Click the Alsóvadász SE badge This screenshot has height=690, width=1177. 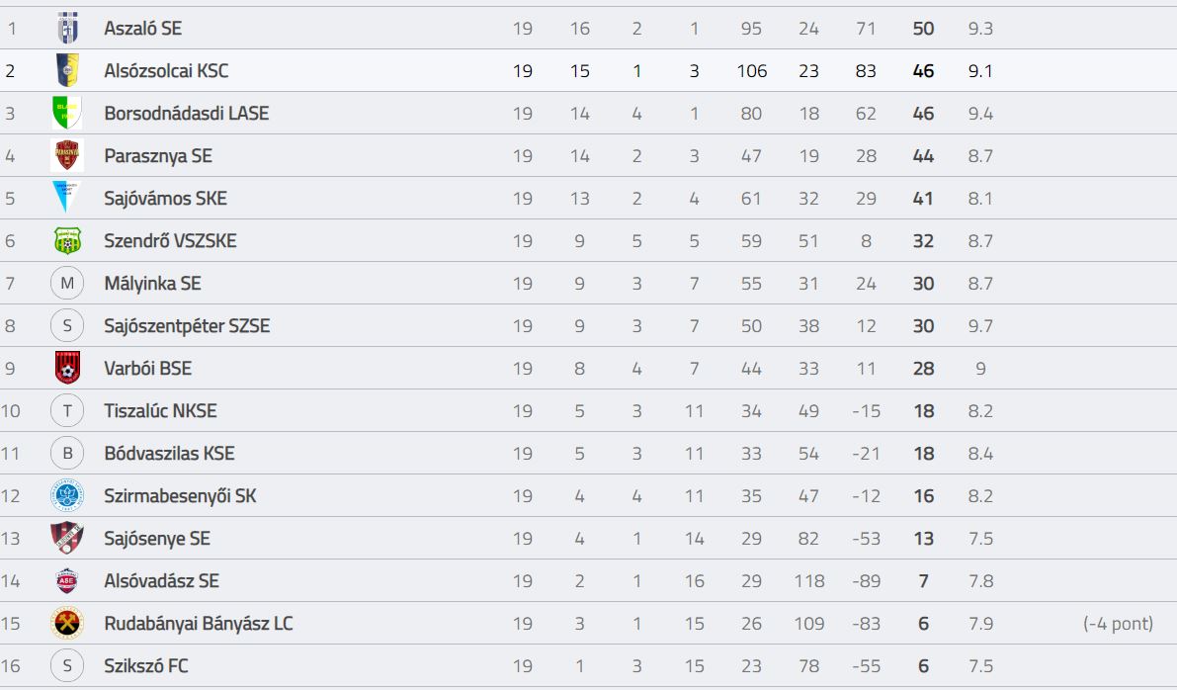pyautogui.click(x=67, y=580)
